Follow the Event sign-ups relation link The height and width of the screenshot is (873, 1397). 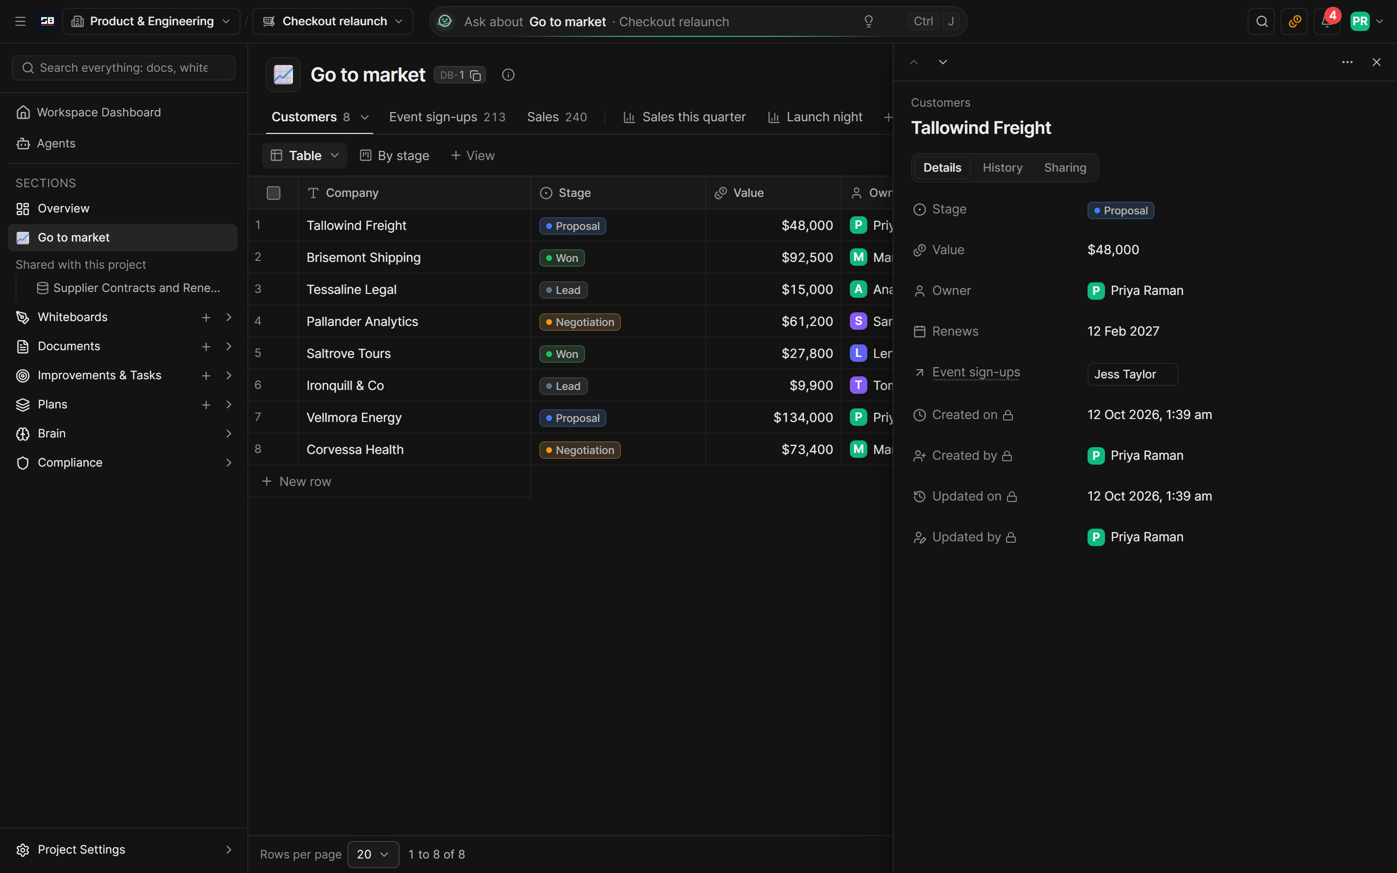click(975, 372)
